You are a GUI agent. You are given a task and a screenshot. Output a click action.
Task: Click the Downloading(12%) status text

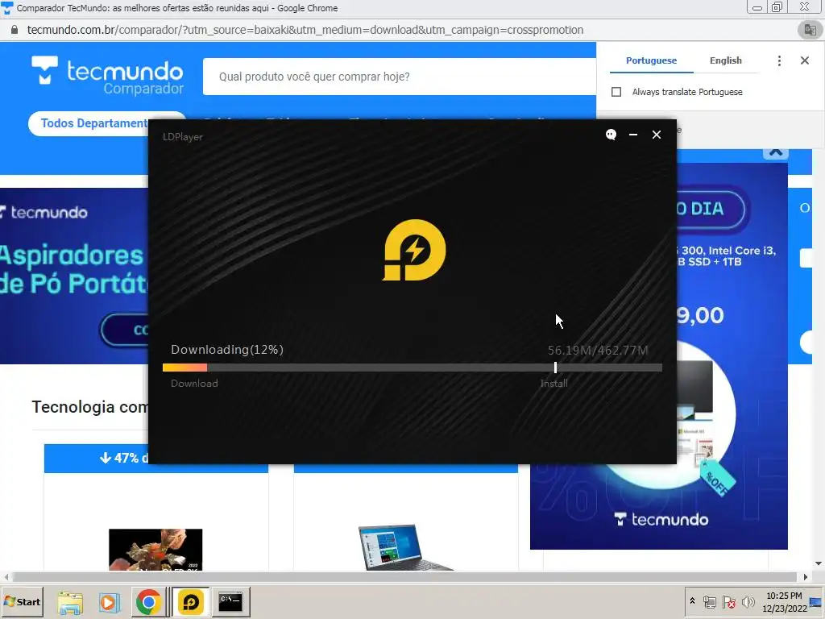(226, 350)
